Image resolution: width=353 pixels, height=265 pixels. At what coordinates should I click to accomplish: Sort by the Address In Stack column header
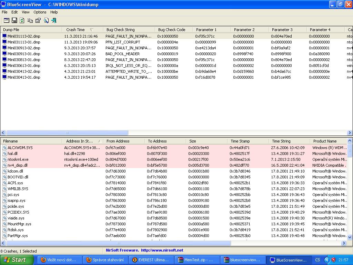(x=82, y=141)
